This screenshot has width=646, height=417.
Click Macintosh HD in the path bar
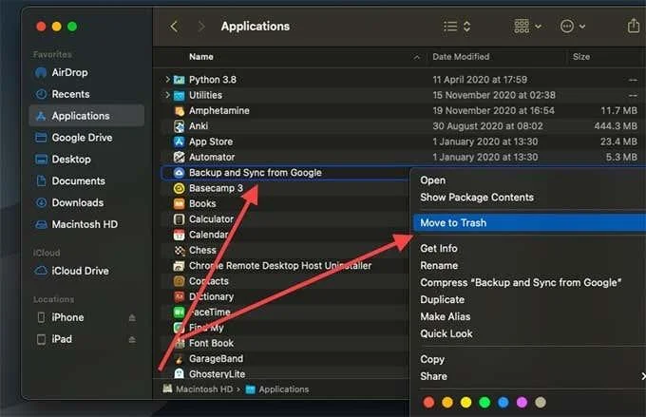(198, 389)
